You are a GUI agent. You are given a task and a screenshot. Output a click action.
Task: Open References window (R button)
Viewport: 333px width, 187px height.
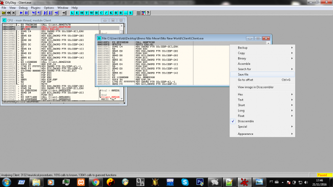click(121, 13)
